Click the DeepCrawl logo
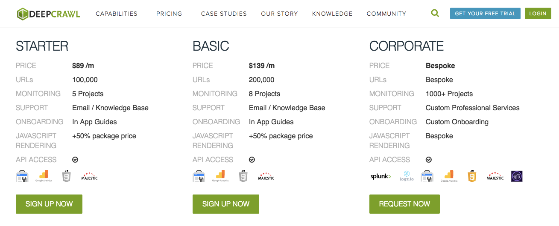Viewport: 559px width, 226px height. pyautogui.click(x=48, y=14)
